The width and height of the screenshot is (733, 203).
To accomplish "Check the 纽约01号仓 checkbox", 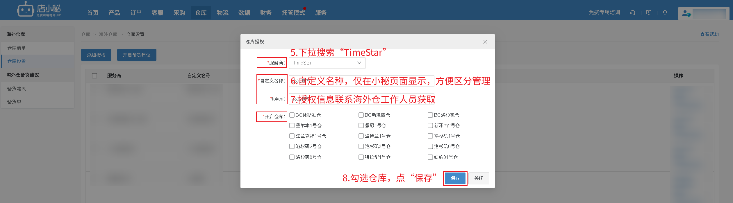I will click(430, 157).
